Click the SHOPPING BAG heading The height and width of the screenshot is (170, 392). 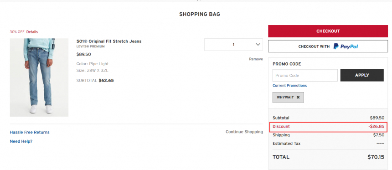(200, 15)
